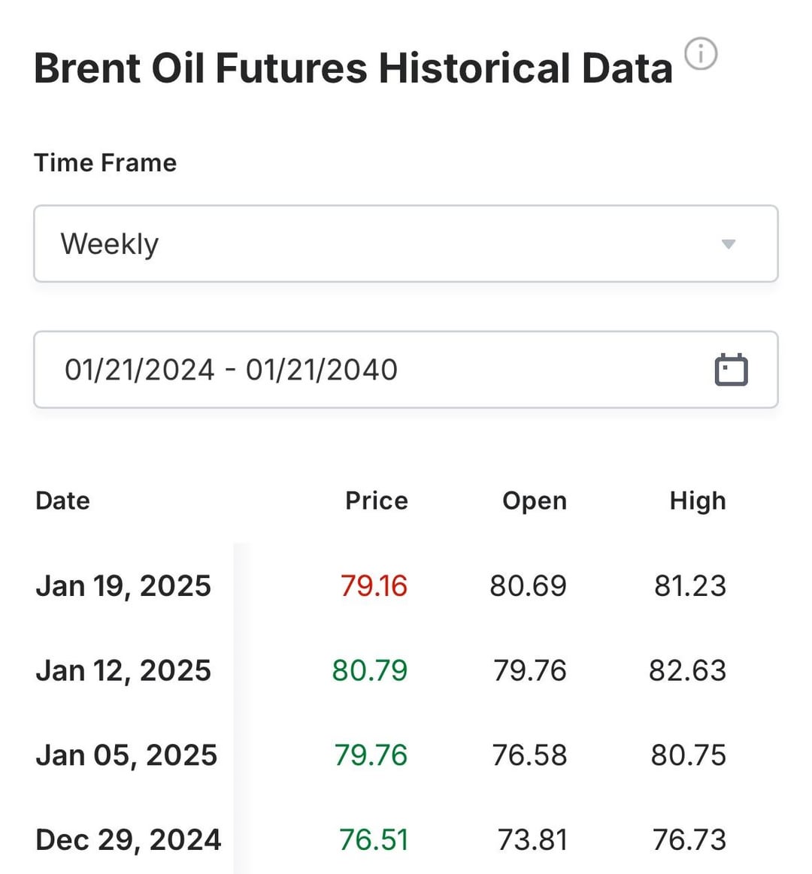Sort by the Price column header

click(377, 501)
